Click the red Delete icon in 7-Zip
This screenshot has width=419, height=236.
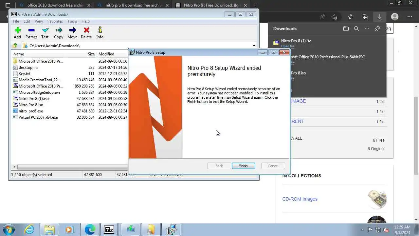[86, 33]
